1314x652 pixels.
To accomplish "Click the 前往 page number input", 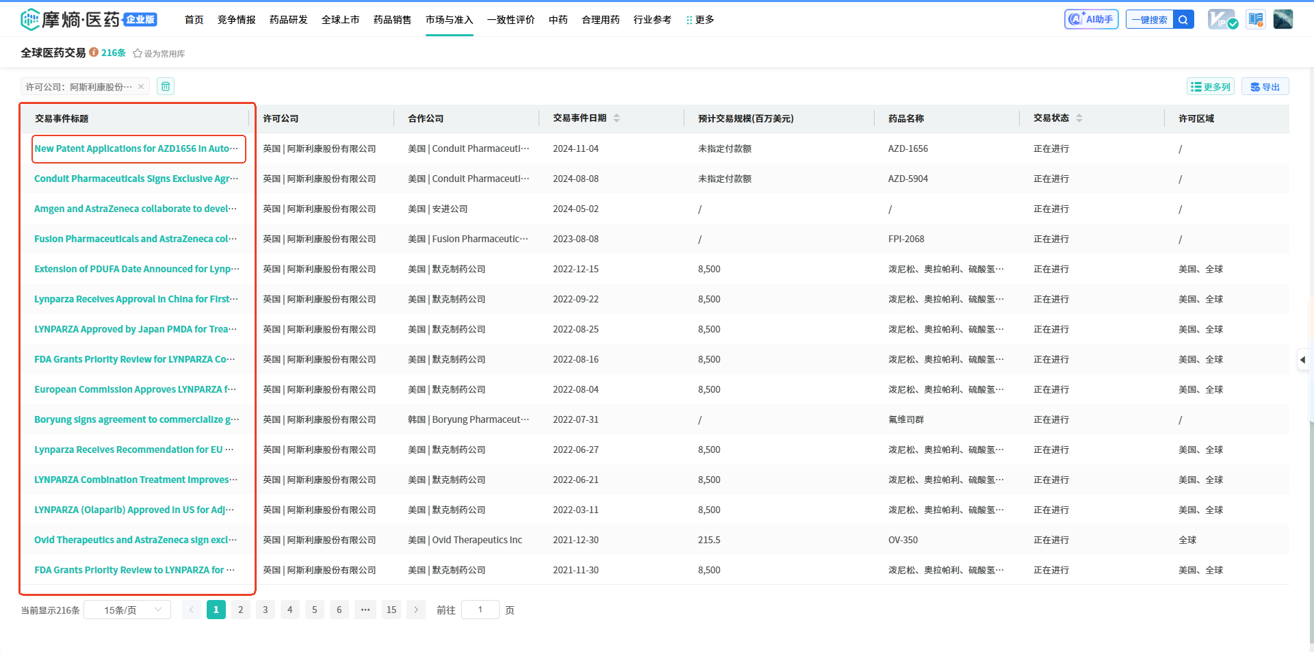I will pos(480,610).
